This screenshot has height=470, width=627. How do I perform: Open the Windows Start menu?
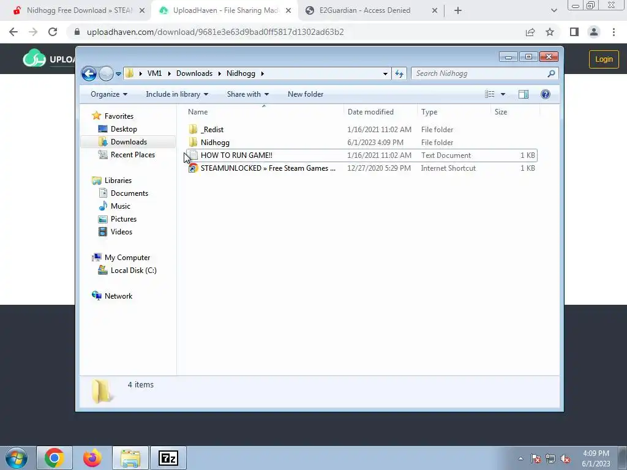(16, 458)
